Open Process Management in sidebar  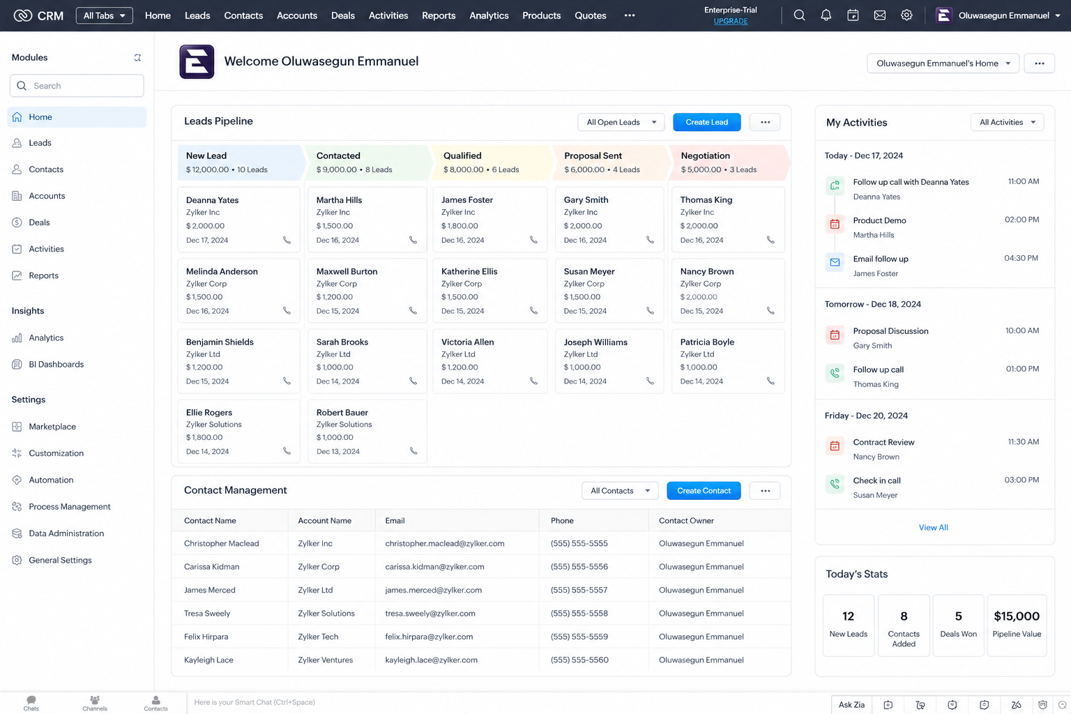click(77, 507)
